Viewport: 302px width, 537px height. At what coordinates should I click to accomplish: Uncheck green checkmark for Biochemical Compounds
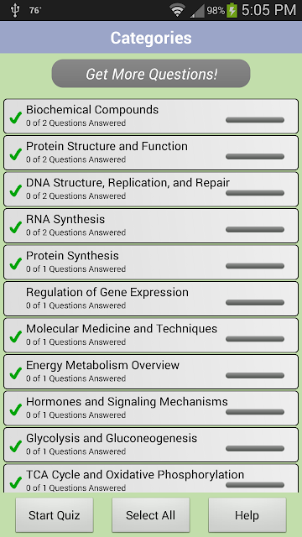[15, 117]
